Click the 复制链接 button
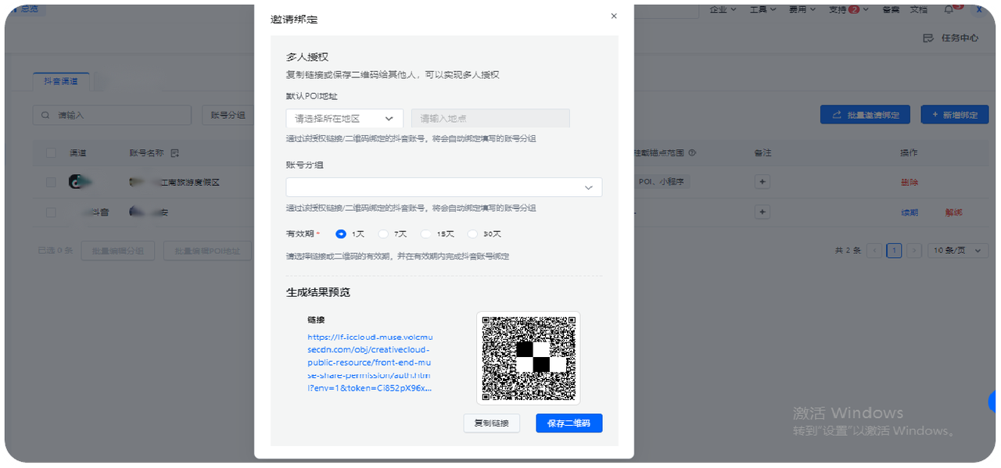Screen dimensions: 1001x468 [x=491, y=423]
